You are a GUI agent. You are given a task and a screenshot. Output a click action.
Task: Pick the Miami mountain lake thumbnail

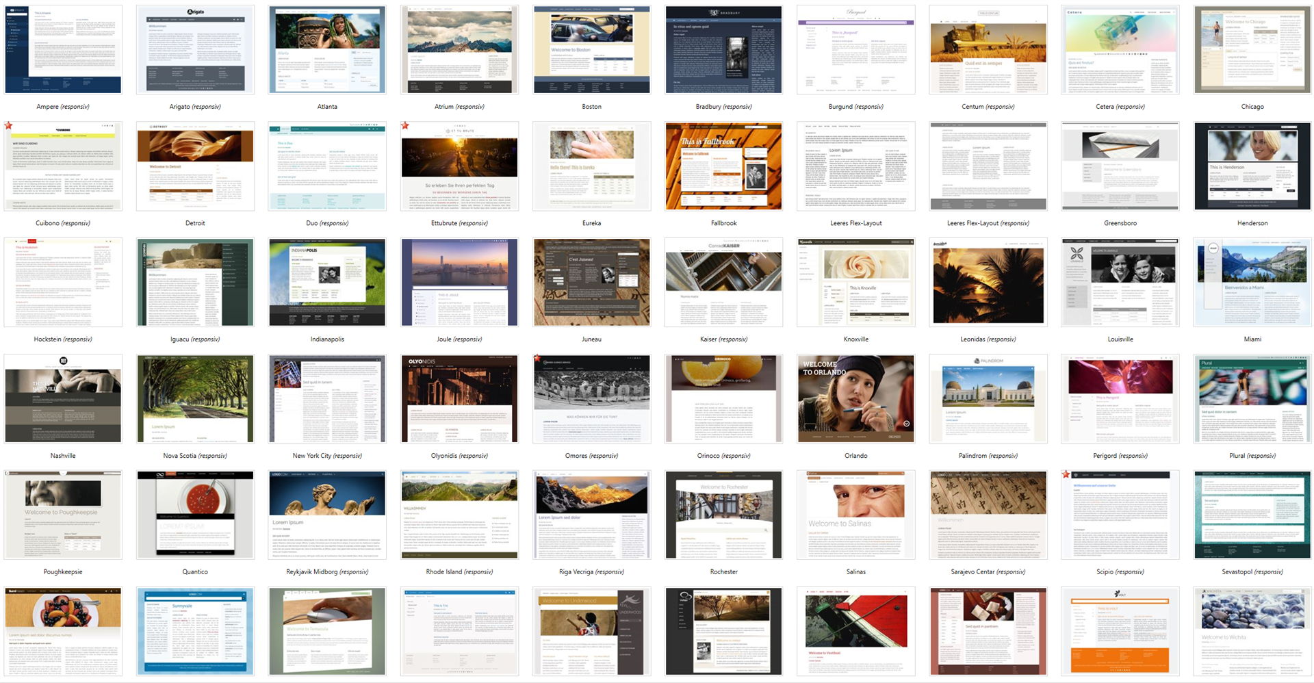click(1252, 282)
